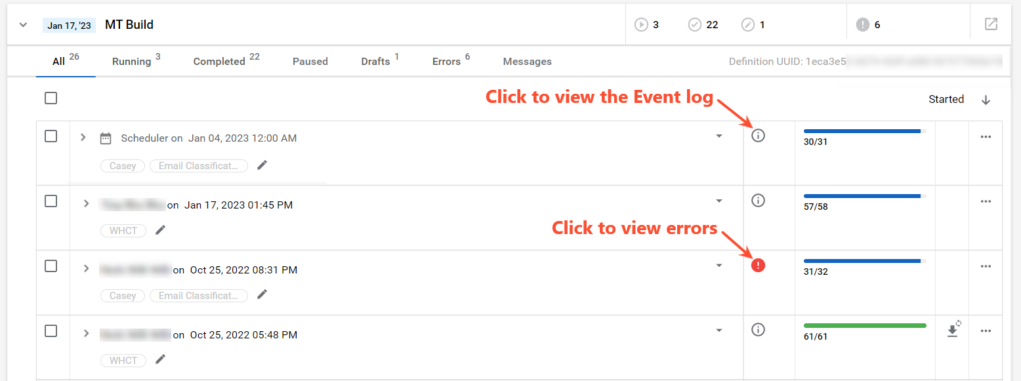View info icon for Oct 25 05:48 PM run
This screenshot has height=381, width=1021.
759,330
